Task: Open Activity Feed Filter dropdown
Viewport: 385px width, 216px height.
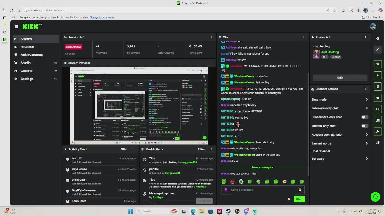Action: coord(124,149)
